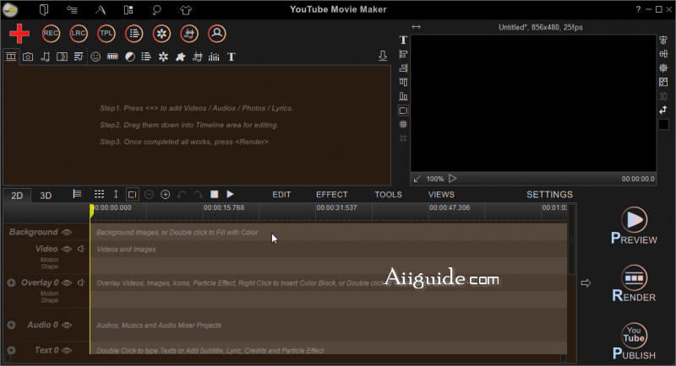The height and width of the screenshot is (366, 676).
Task: Toggle the safe-frame box in timeline toolbar
Action: pyautogui.click(x=133, y=195)
